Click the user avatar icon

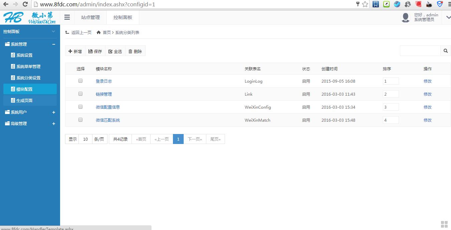(x=406, y=17)
